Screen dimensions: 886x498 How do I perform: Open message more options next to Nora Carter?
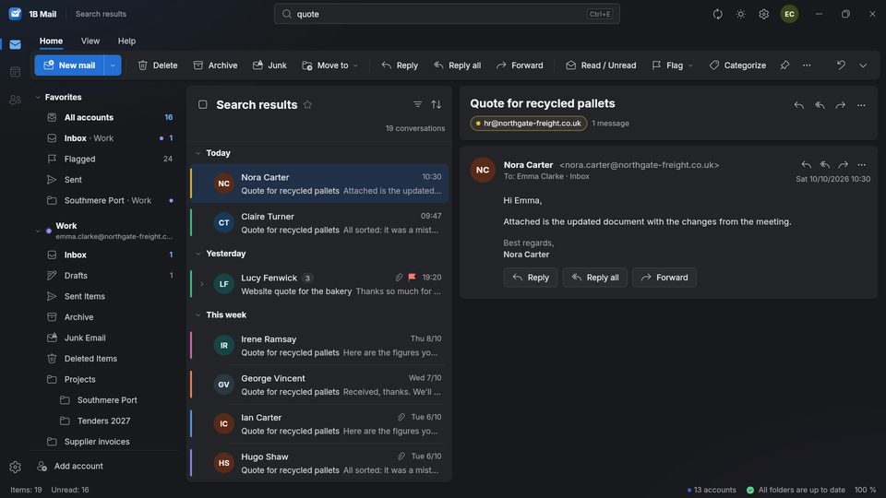[x=861, y=165]
